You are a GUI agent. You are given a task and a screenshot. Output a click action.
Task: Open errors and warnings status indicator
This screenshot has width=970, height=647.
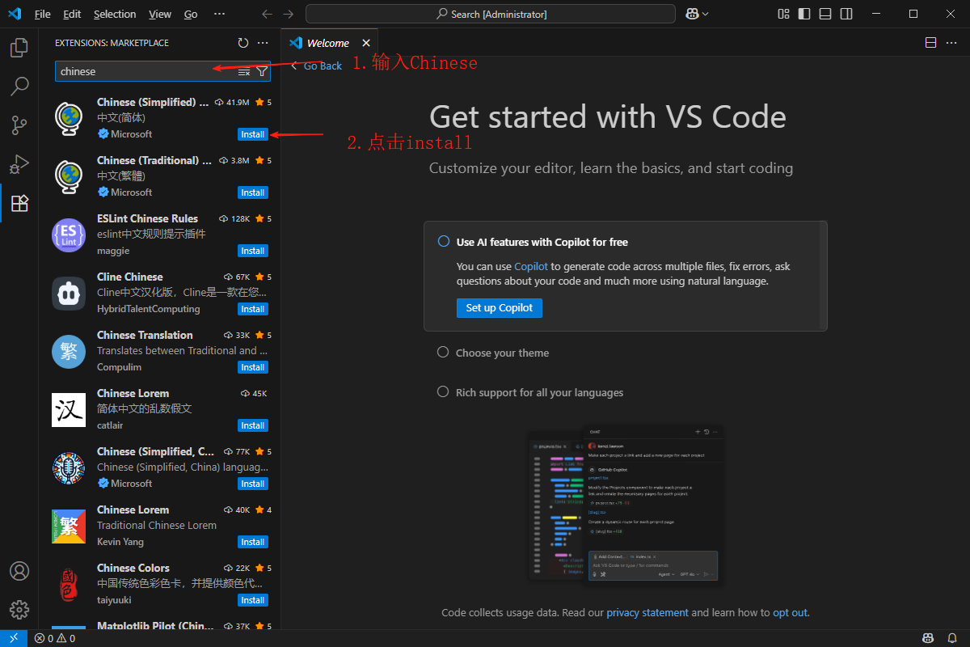point(55,638)
